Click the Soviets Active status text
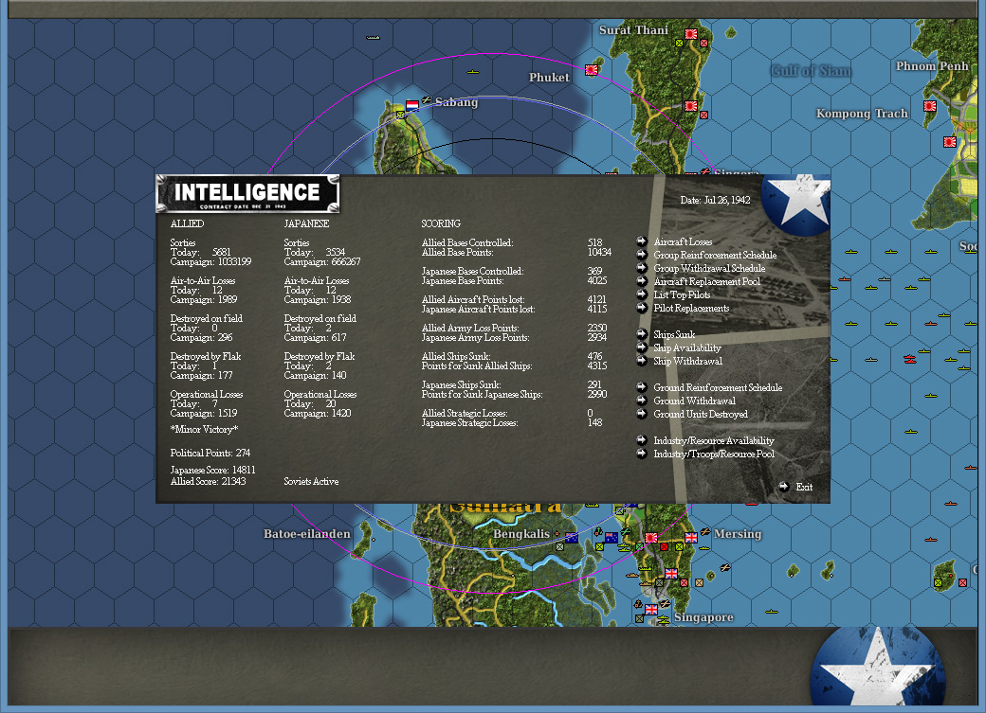The image size is (986, 713). (311, 481)
